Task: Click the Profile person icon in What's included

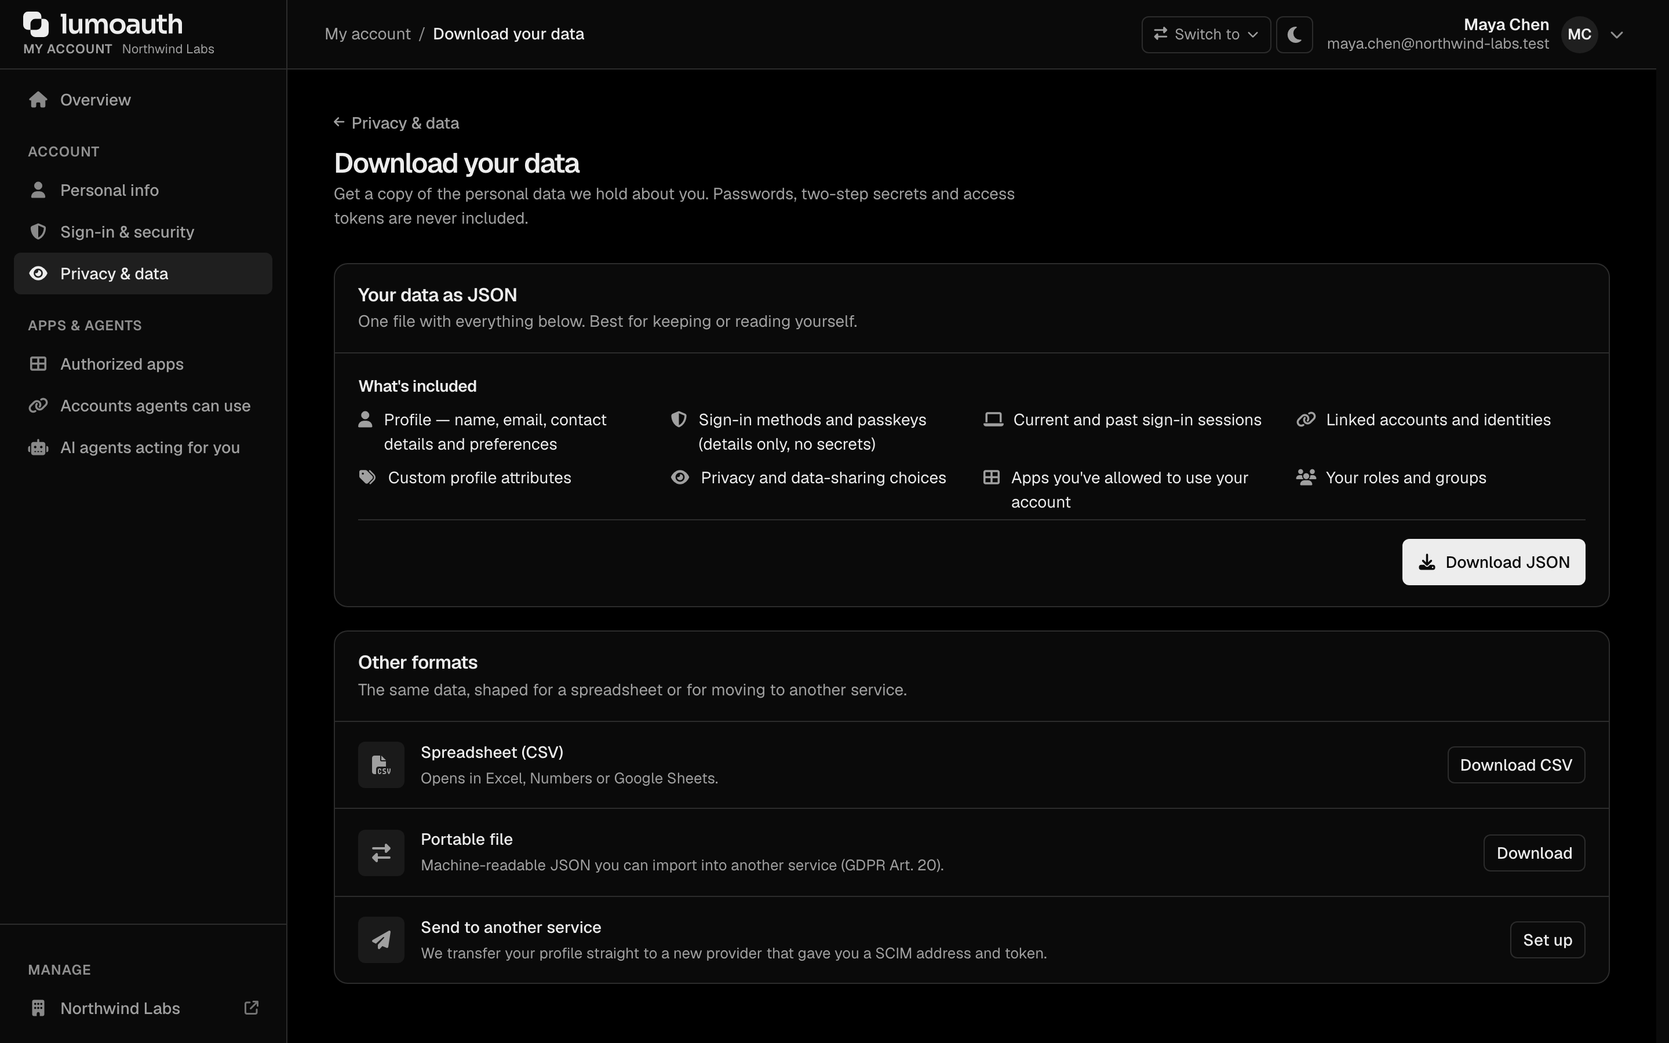Action: (x=366, y=420)
